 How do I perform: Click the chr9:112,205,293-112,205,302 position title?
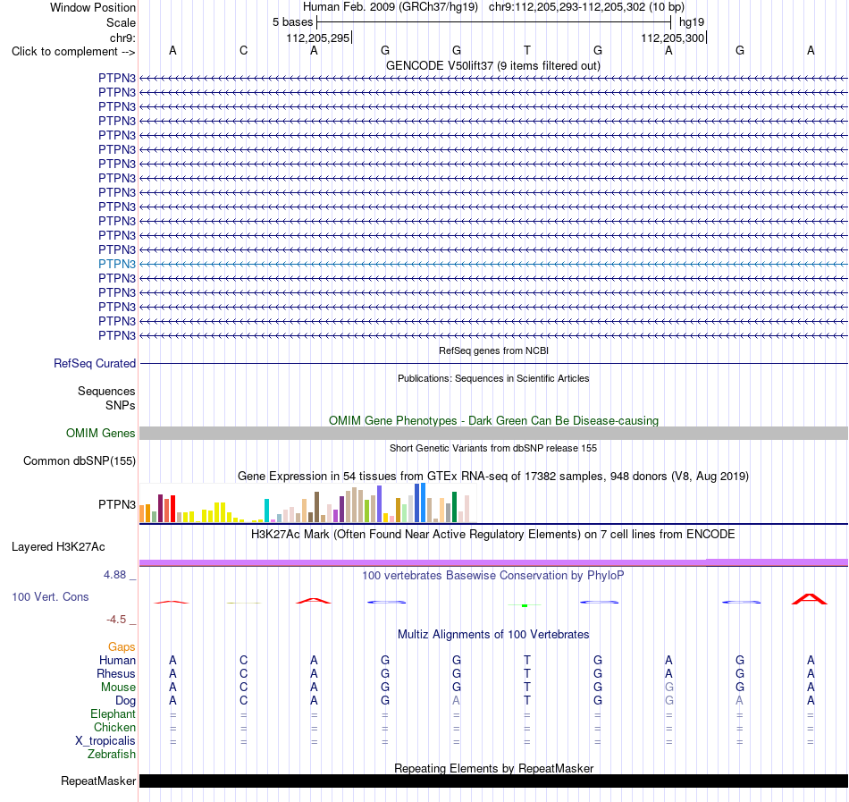[586, 7]
